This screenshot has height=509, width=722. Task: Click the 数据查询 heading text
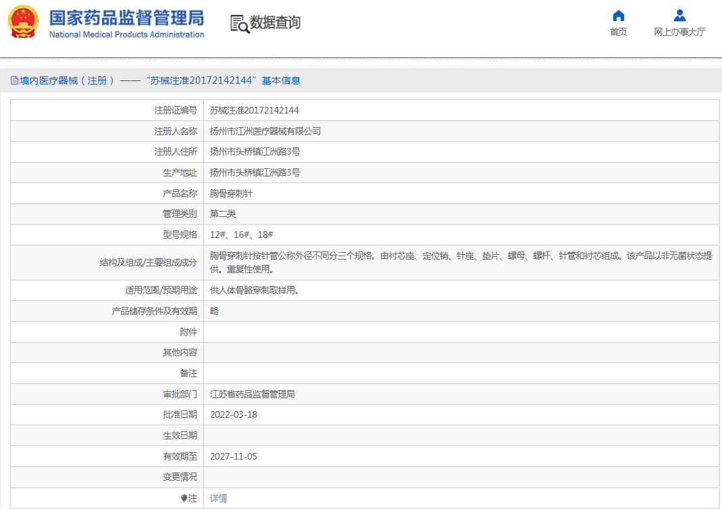point(275,22)
